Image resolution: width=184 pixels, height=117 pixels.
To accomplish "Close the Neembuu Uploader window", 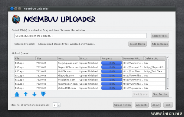I will pyautogui.click(x=12, y=8).
